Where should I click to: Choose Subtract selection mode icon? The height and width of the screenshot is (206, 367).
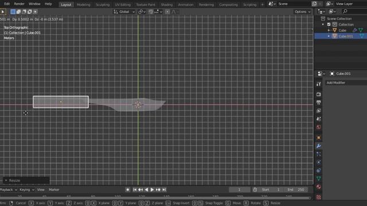point(24,11)
